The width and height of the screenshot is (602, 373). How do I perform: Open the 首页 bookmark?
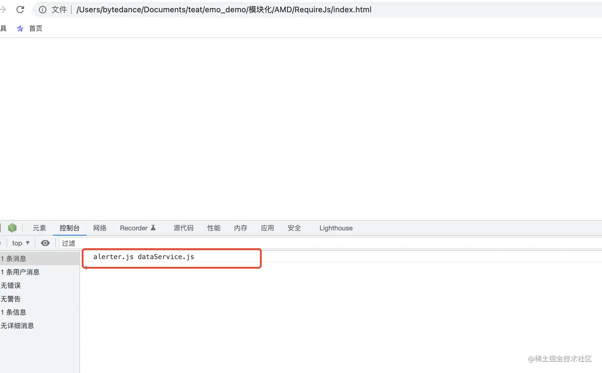(x=35, y=28)
